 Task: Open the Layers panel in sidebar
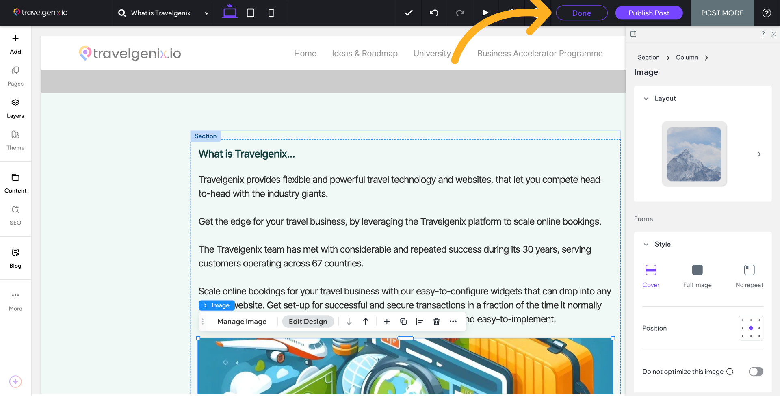click(x=15, y=108)
